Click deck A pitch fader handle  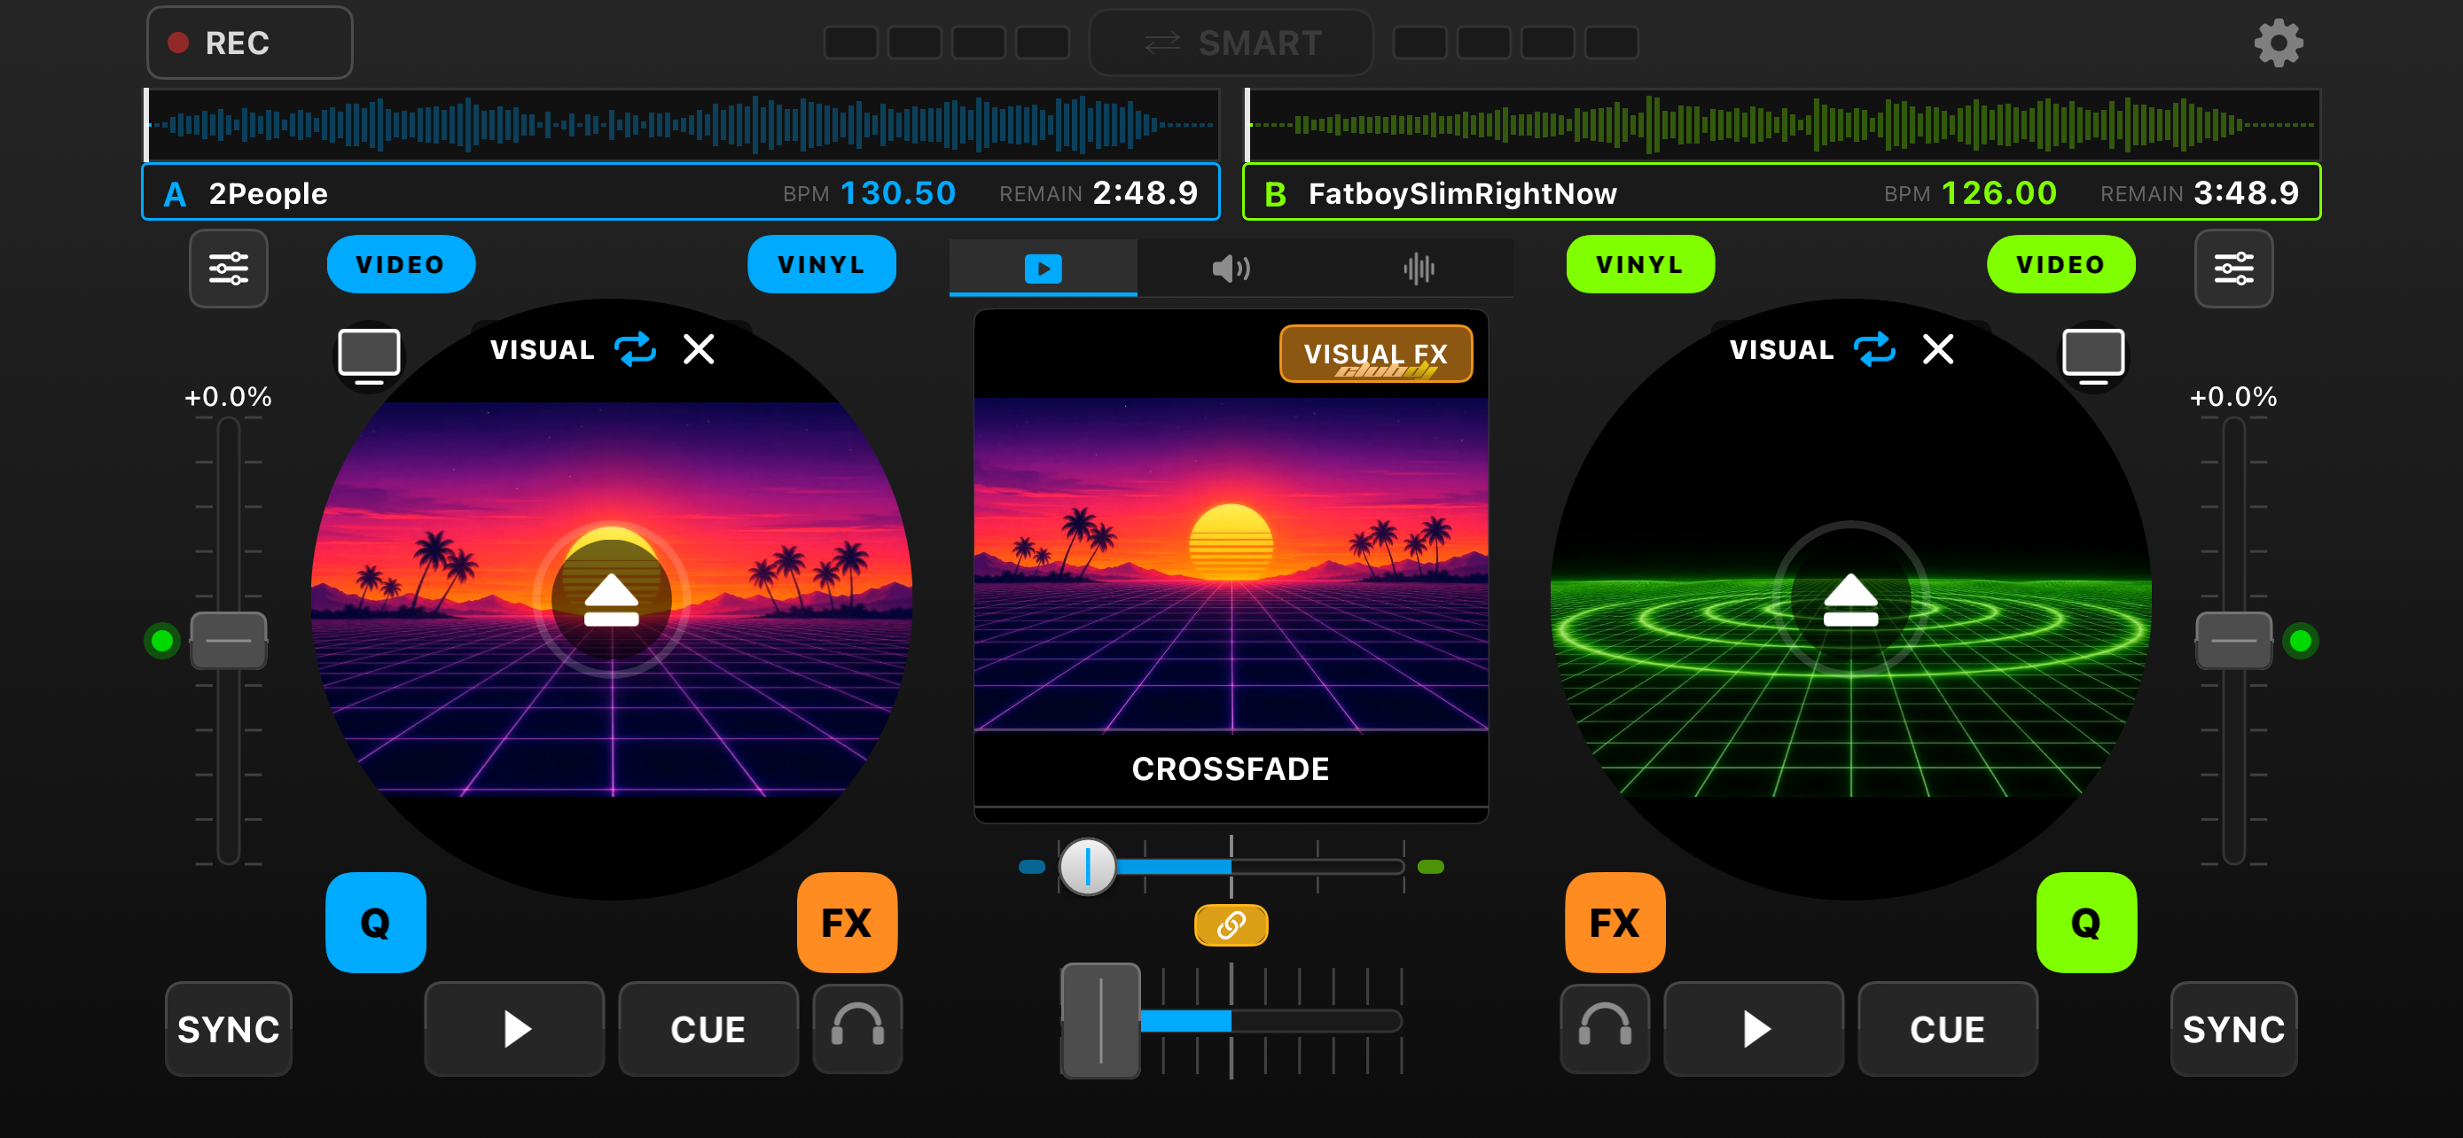coord(229,640)
